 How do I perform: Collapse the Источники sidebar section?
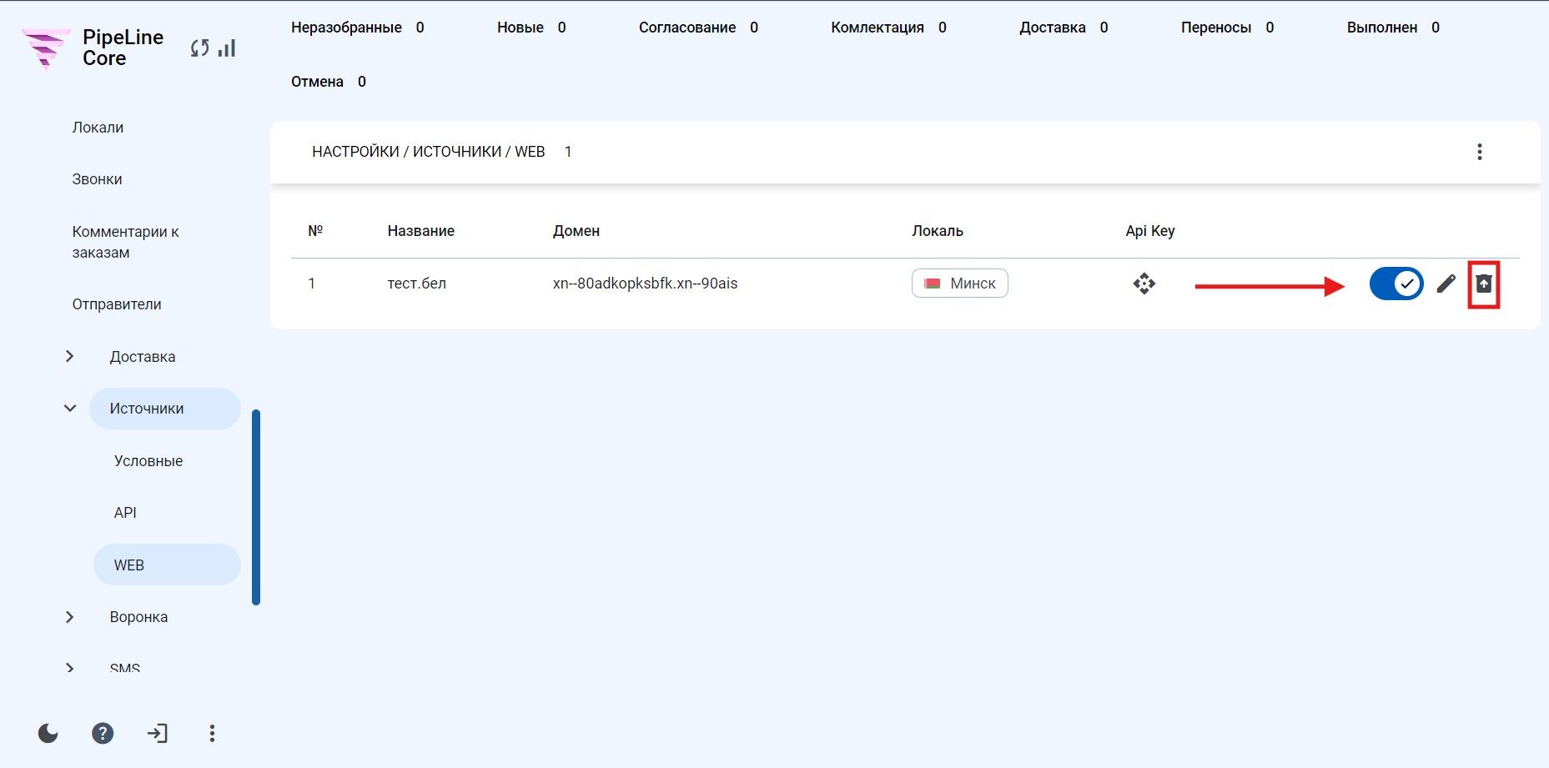(70, 409)
